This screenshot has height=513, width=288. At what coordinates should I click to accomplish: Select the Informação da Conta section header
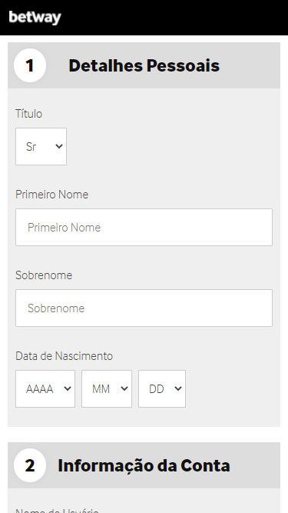[x=144, y=465]
